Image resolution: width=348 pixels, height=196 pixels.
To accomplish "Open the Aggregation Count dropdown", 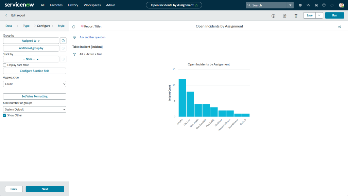I will (34, 84).
